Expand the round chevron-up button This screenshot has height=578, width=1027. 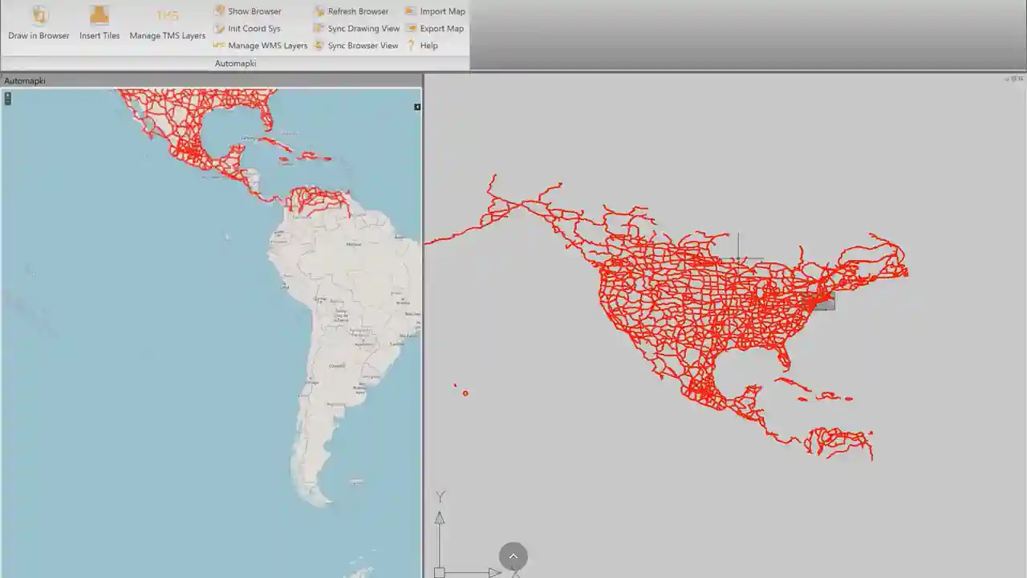click(x=513, y=556)
